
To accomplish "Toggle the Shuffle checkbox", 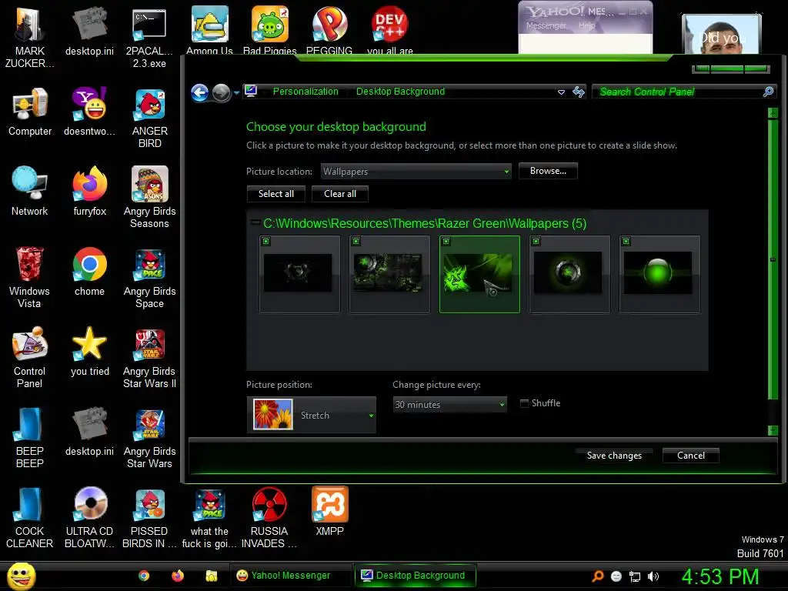I will tap(524, 403).
